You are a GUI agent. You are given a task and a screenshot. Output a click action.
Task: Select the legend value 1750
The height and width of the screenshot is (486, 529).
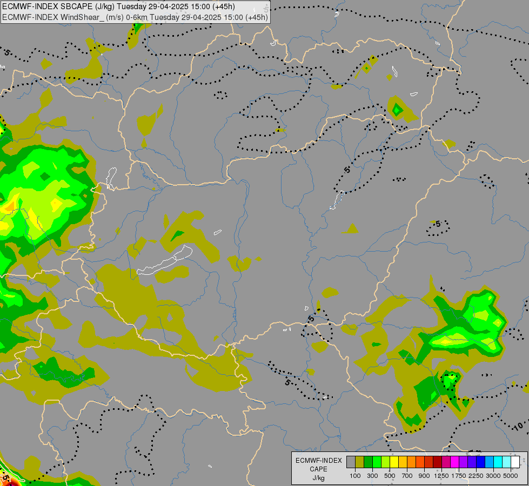[x=459, y=476]
